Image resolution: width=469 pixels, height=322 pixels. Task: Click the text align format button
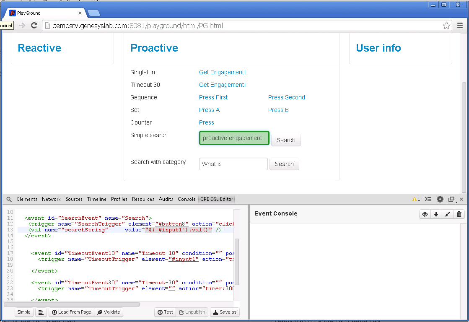(x=41, y=312)
